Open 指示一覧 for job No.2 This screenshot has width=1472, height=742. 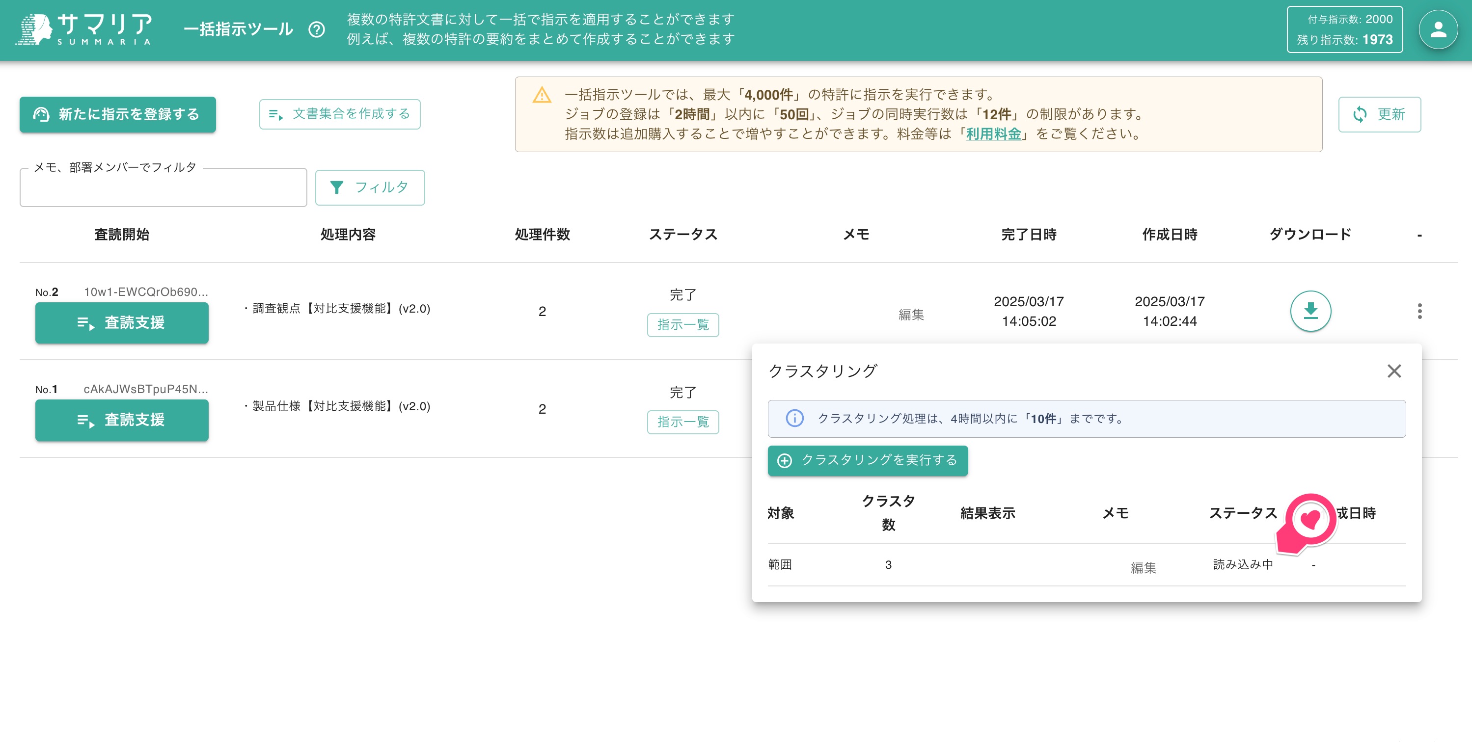[x=683, y=325]
